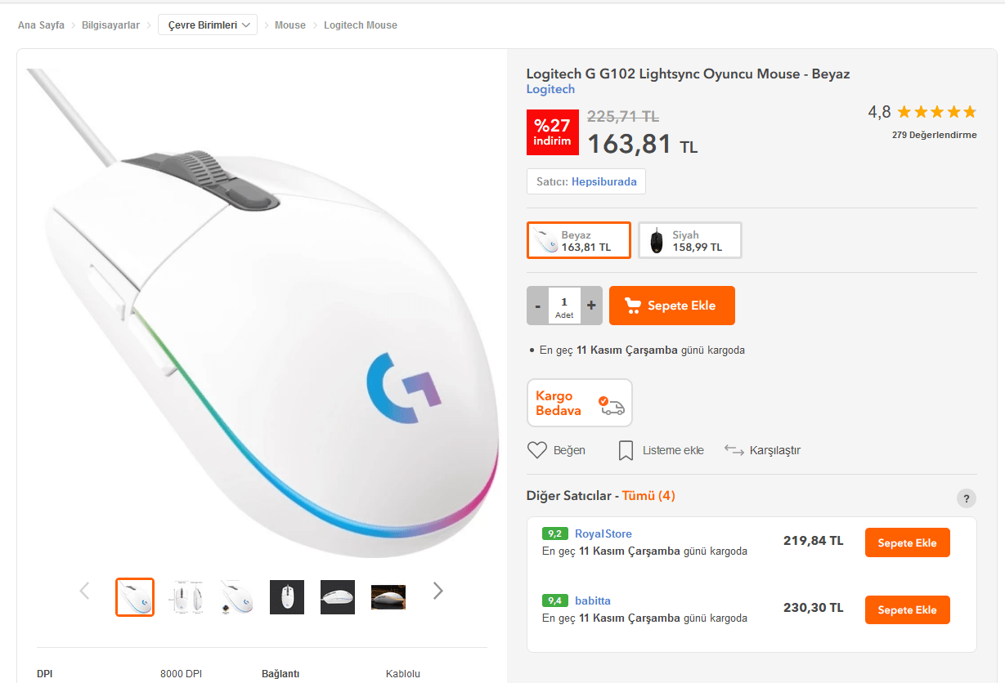Click the Kargo Bedava truck badge
This screenshot has width=1005, height=683.
pos(580,403)
